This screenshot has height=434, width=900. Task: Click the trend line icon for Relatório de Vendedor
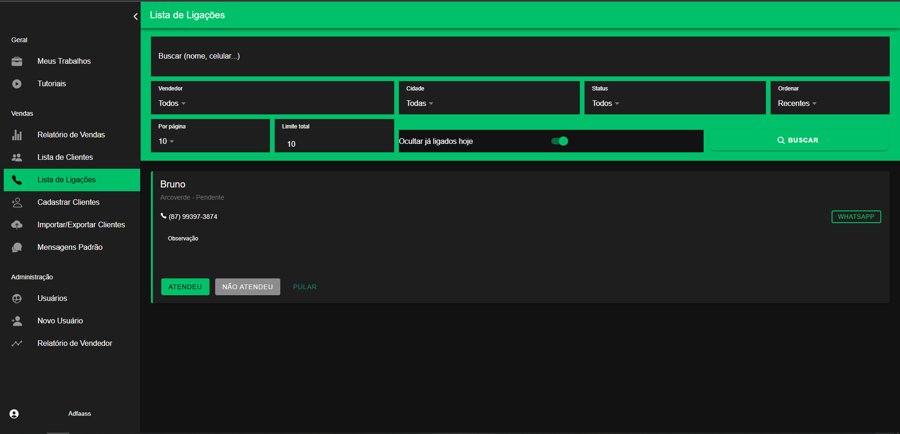[17, 344]
